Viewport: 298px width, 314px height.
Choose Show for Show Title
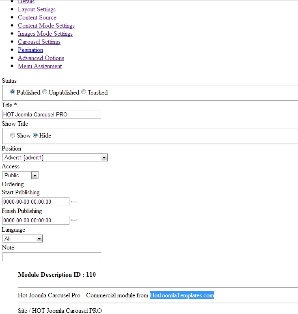pos(13,135)
